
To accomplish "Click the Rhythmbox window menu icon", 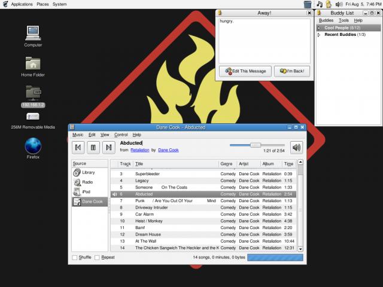I will pos(72,127).
